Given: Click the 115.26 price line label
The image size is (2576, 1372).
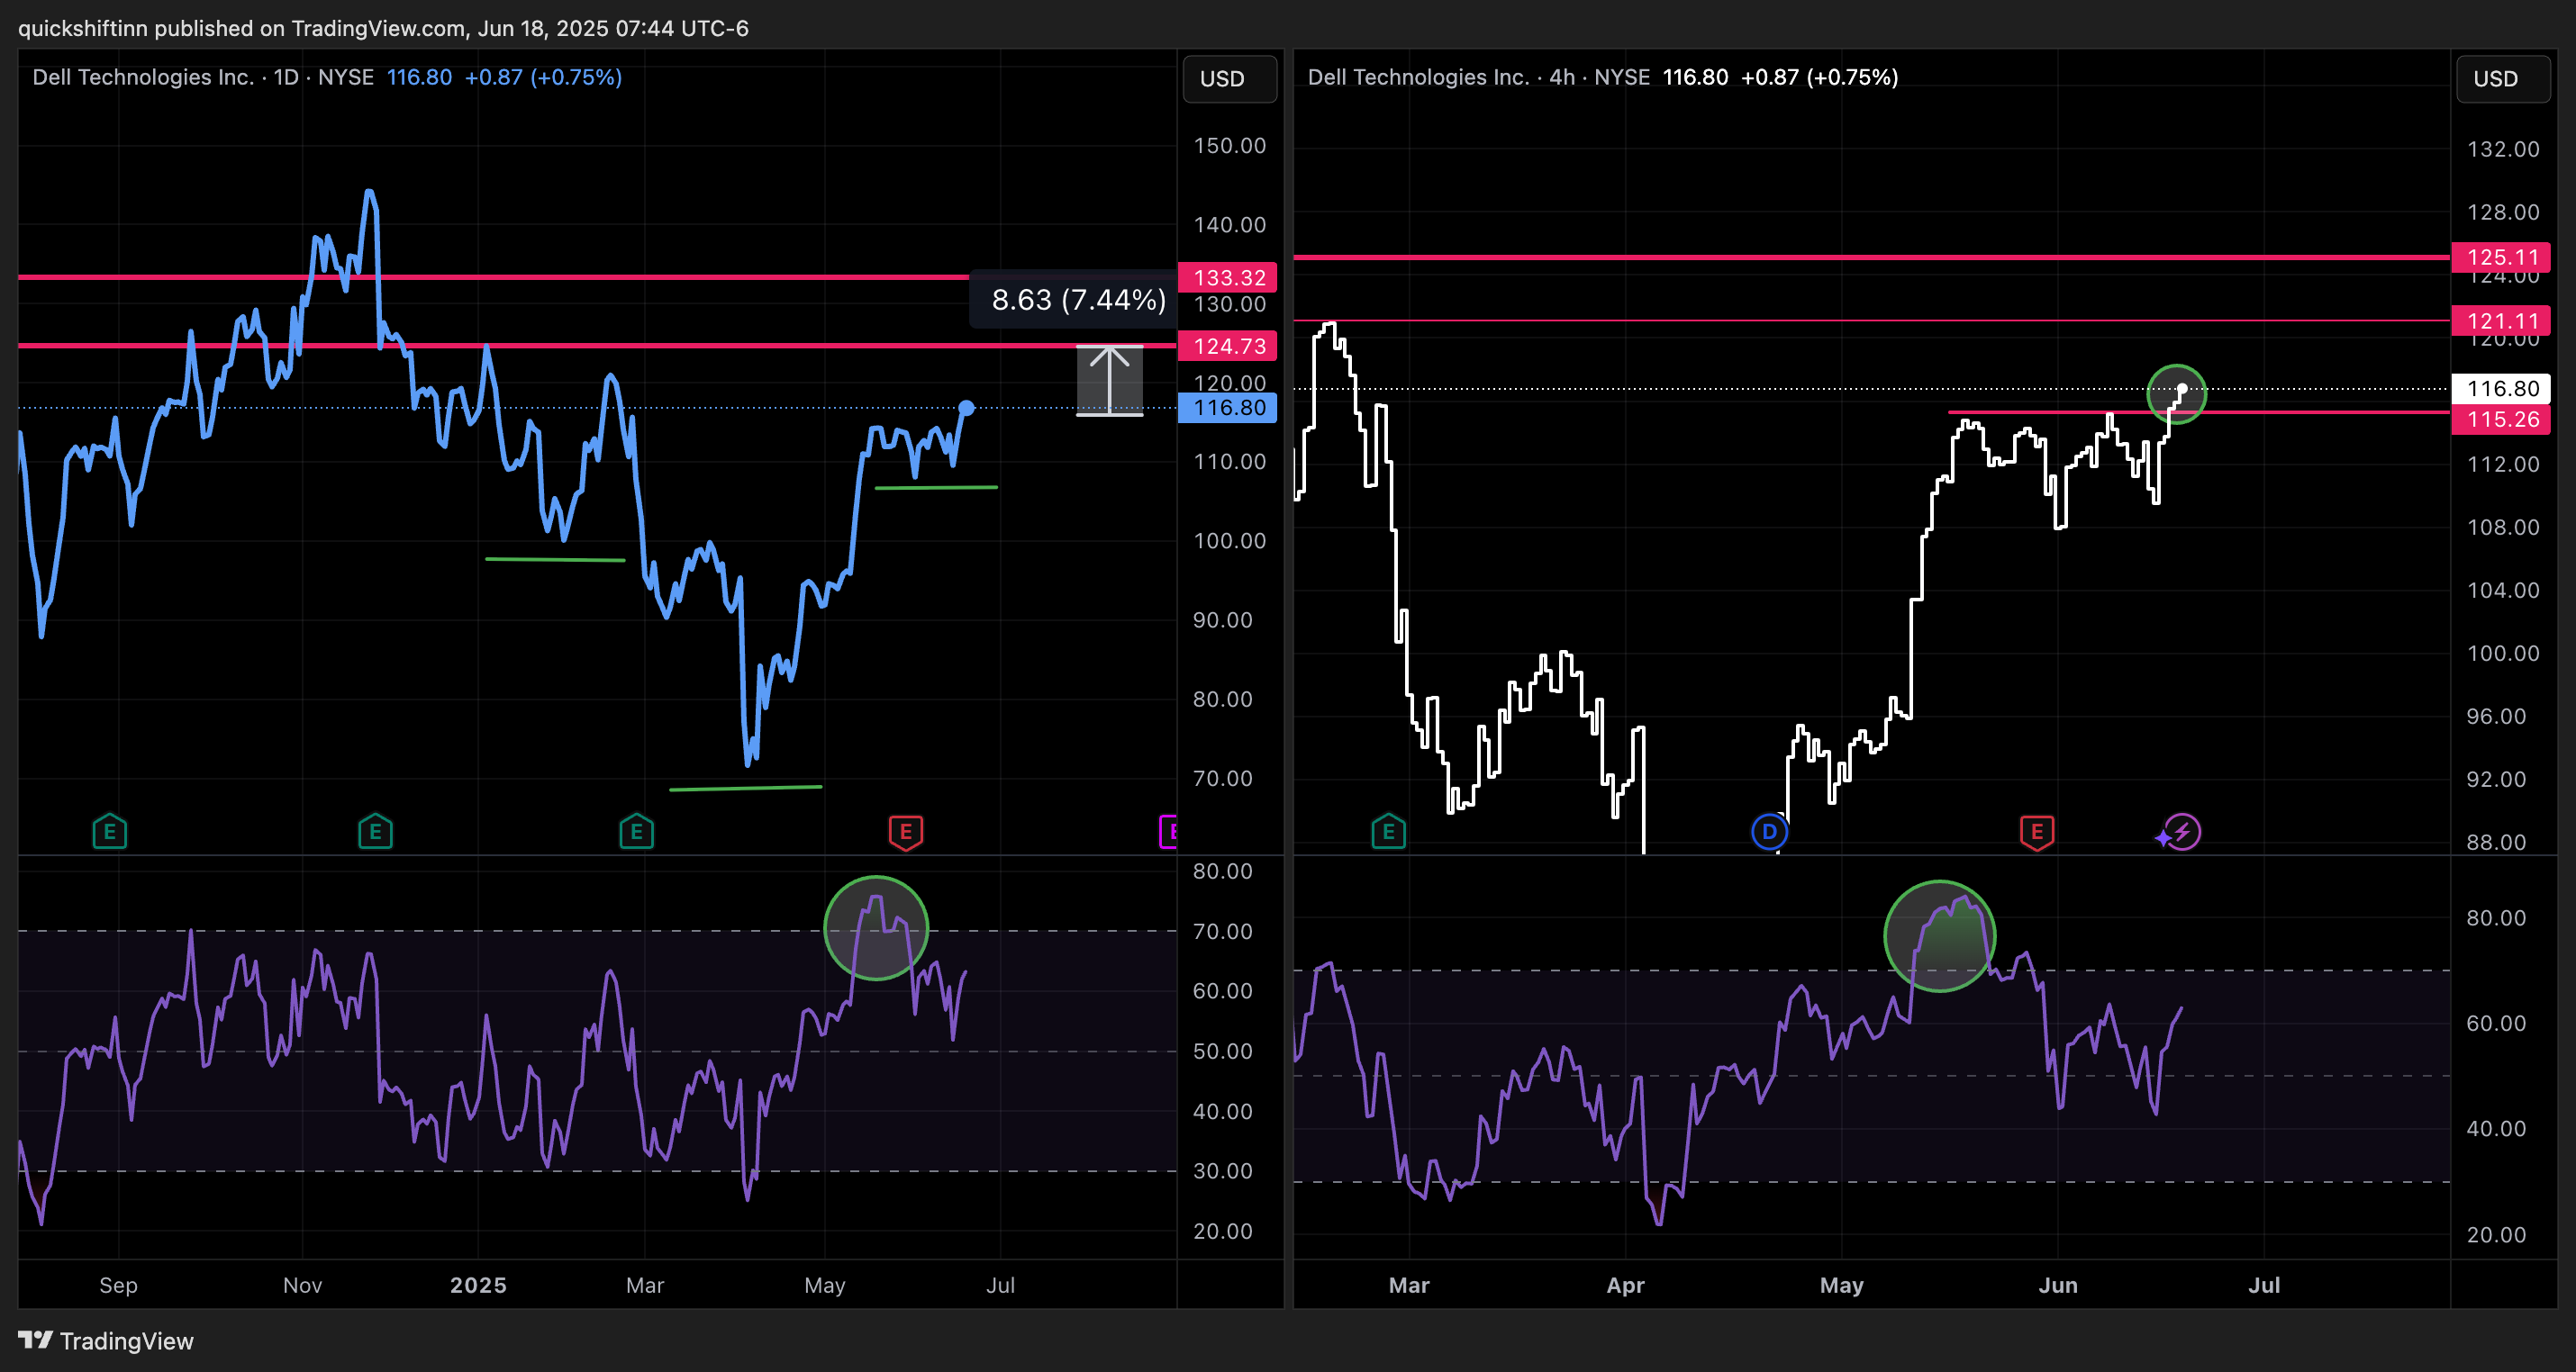Looking at the screenshot, I should point(2501,420).
